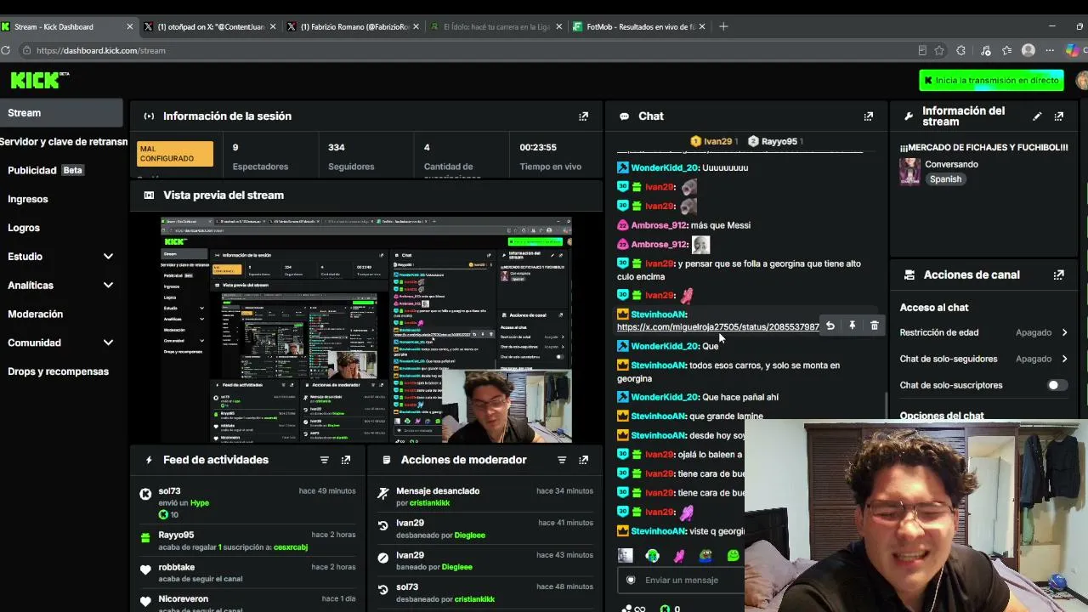Open the x.com/miguelroja27505 link in chat
This screenshot has width=1088, height=612.
pyautogui.click(x=718, y=326)
